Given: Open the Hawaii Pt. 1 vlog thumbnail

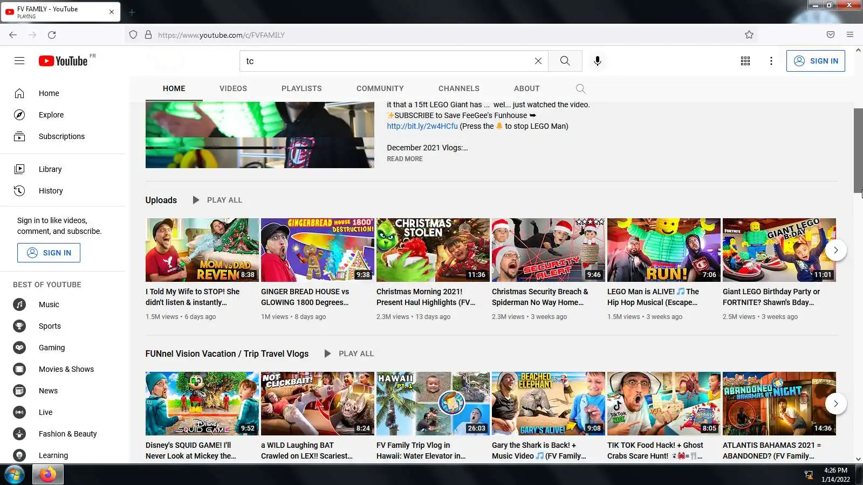Looking at the screenshot, I should 433,404.
